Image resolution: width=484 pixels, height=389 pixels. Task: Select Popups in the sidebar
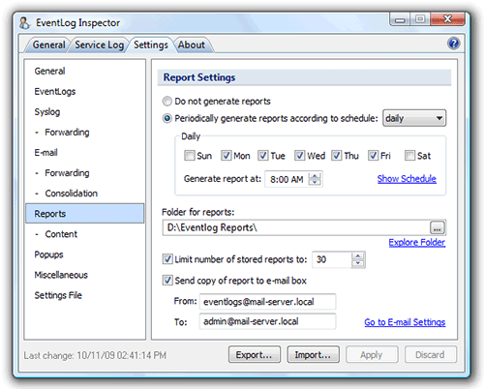coord(48,254)
